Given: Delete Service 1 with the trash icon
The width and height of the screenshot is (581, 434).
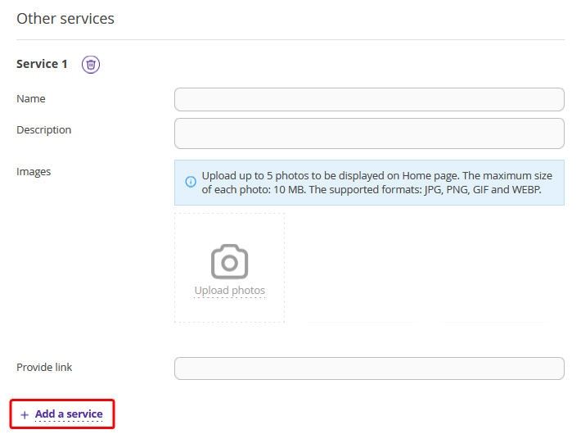Looking at the screenshot, I should (91, 65).
